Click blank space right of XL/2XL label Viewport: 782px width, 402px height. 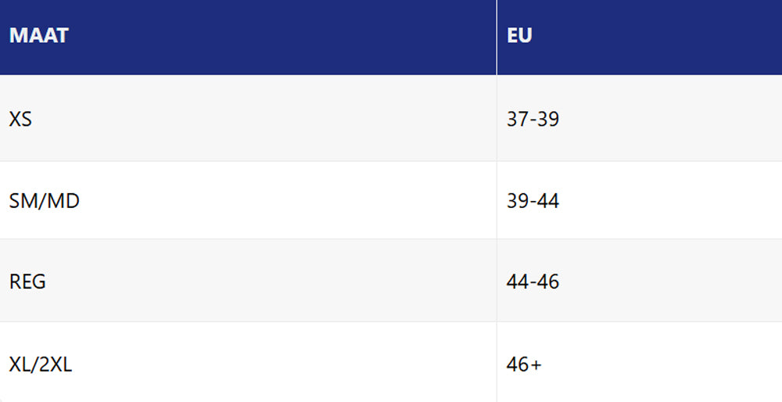point(282,364)
